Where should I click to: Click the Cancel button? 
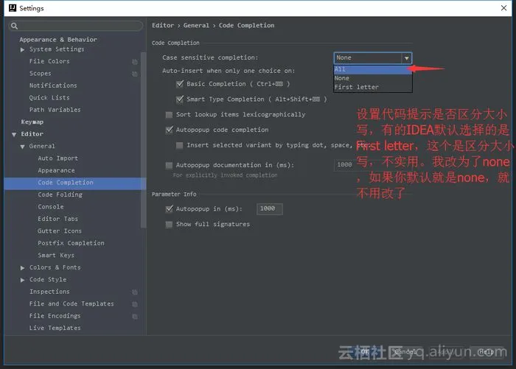405,352
